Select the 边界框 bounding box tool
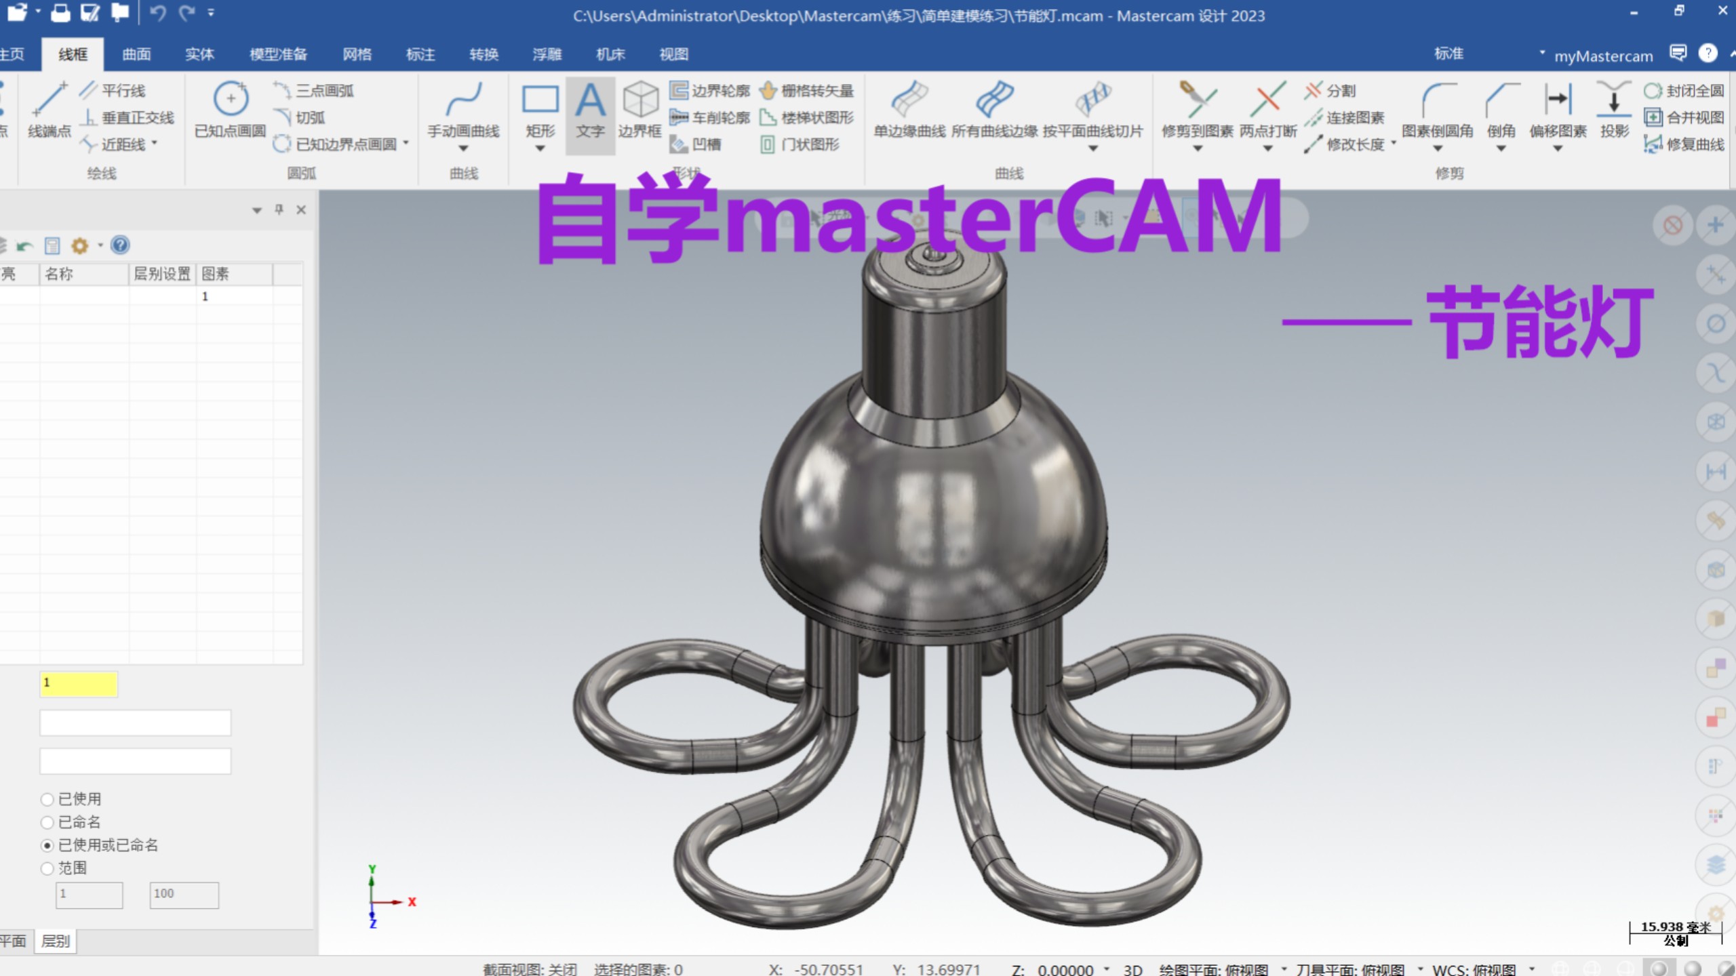This screenshot has height=976, width=1736. pos(639,110)
